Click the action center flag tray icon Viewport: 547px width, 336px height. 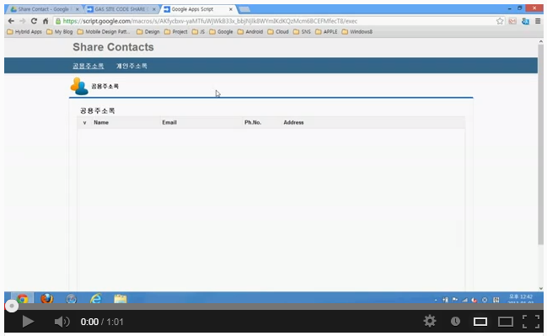(455, 300)
